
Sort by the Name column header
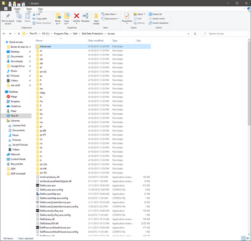pyautogui.click(x=61, y=41)
